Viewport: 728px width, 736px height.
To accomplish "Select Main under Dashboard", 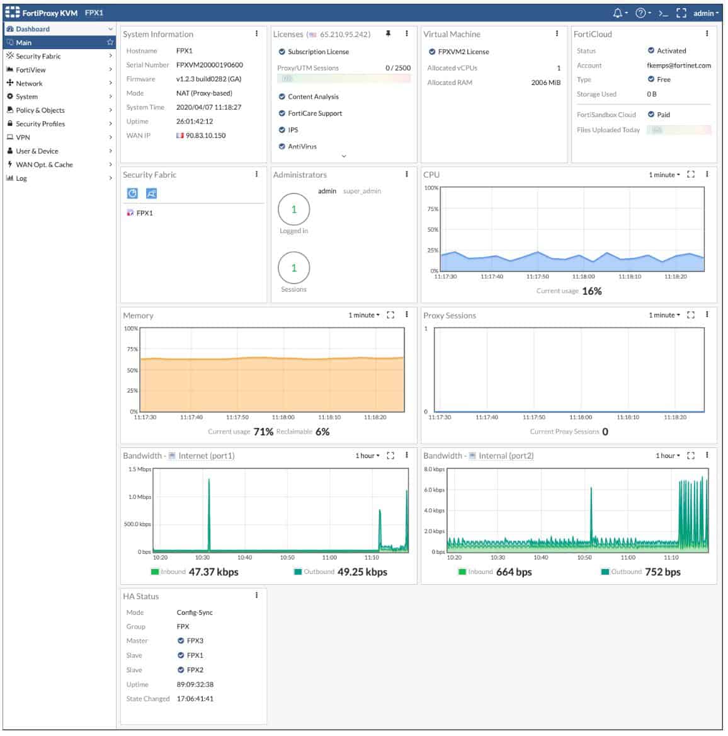I will click(59, 43).
